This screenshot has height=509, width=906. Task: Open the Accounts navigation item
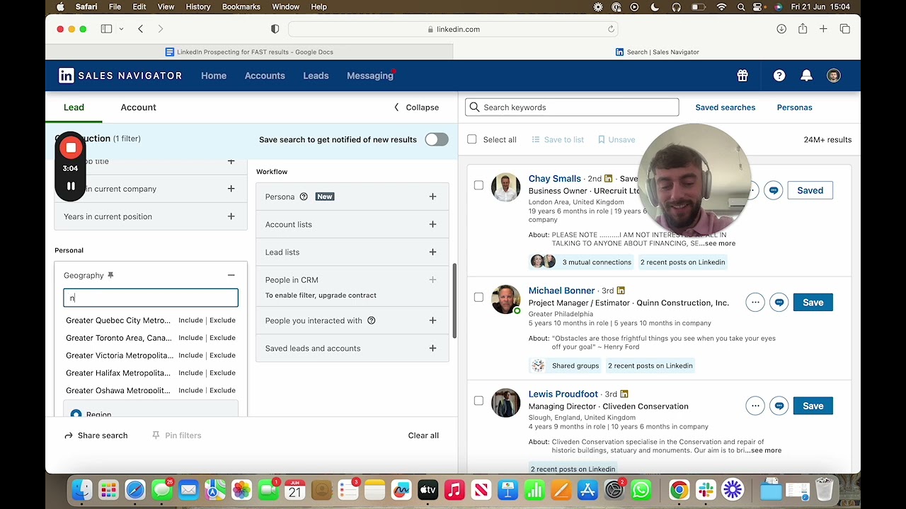click(x=265, y=76)
